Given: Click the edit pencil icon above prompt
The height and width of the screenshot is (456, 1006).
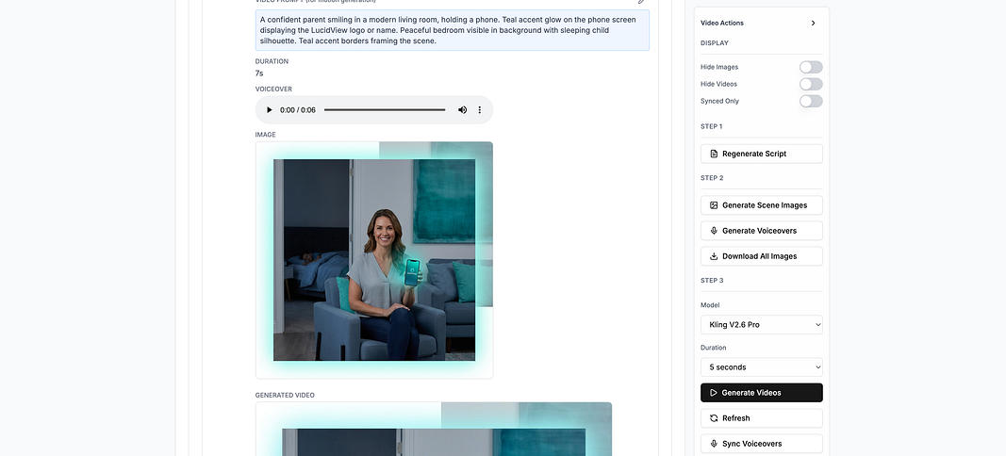Looking at the screenshot, I should click(x=641, y=2).
